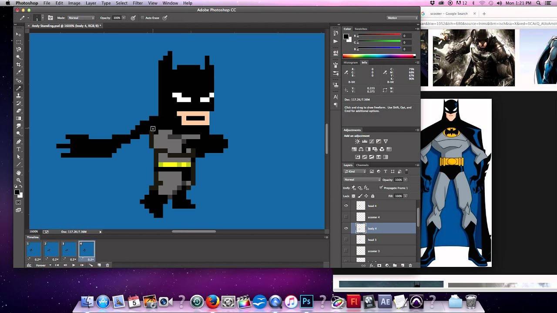Toggle lock transparent pixels

(x=354, y=196)
